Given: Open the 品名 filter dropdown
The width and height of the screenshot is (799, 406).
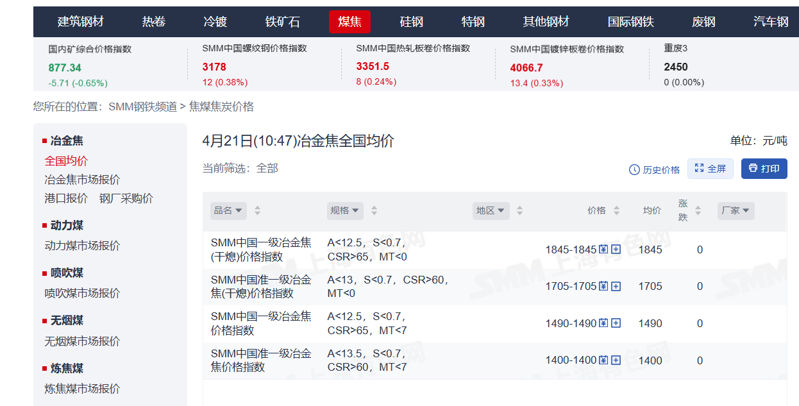Looking at the screenshot, I should [228, 210].
